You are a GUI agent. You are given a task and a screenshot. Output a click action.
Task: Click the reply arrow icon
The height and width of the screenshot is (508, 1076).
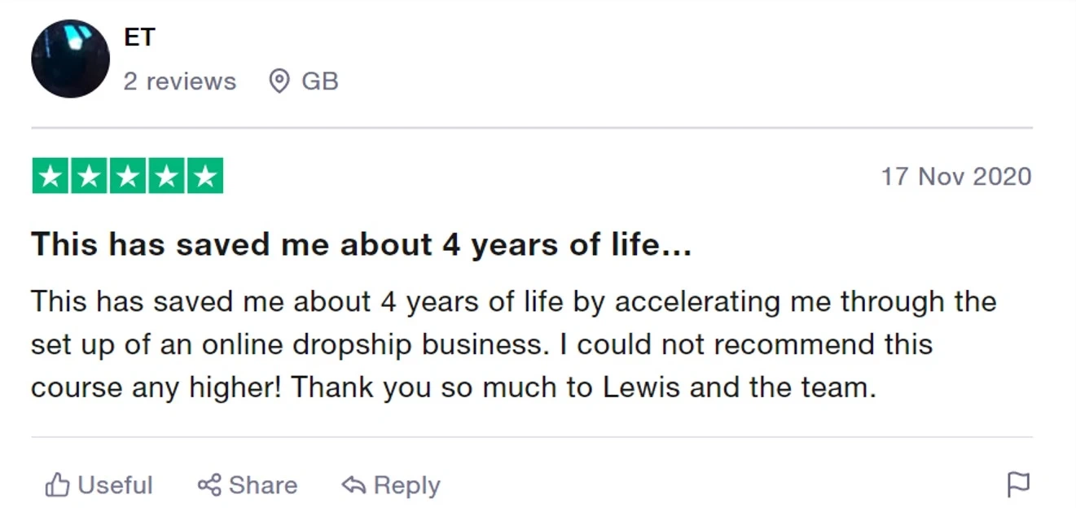pyautogui.click(x=354, y=485)
